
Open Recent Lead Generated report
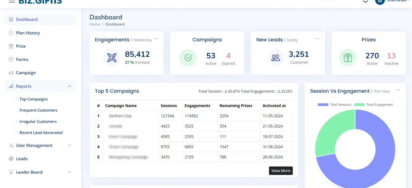tap(41, 133)
